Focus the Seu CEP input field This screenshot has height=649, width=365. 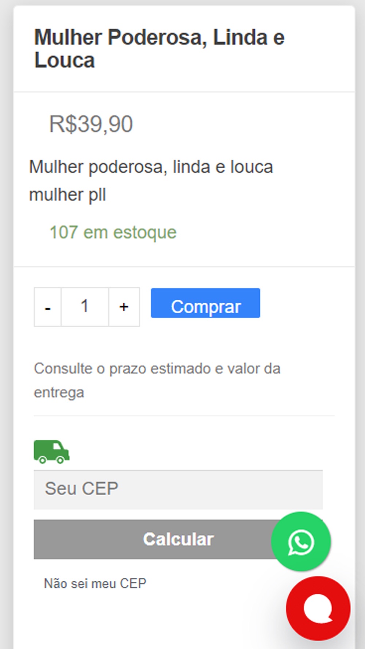coord(178,489)
